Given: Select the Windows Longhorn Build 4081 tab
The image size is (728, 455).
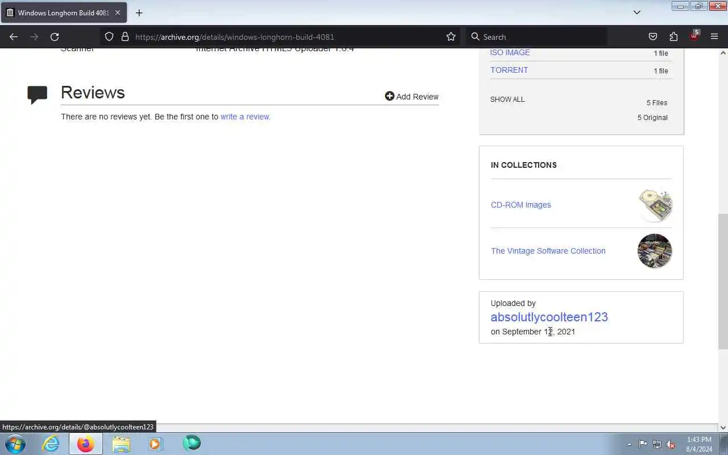Looking at the screenshot, I should (x=64, y=13).
